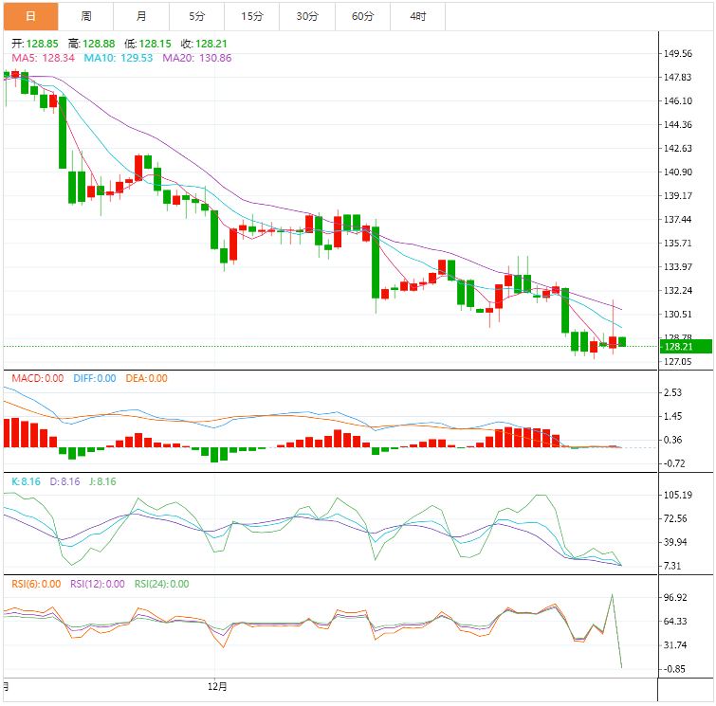Click the RSI(6): 0.00 label
Image resolution: width=716 pixels, height=706 pixels.
36,584
